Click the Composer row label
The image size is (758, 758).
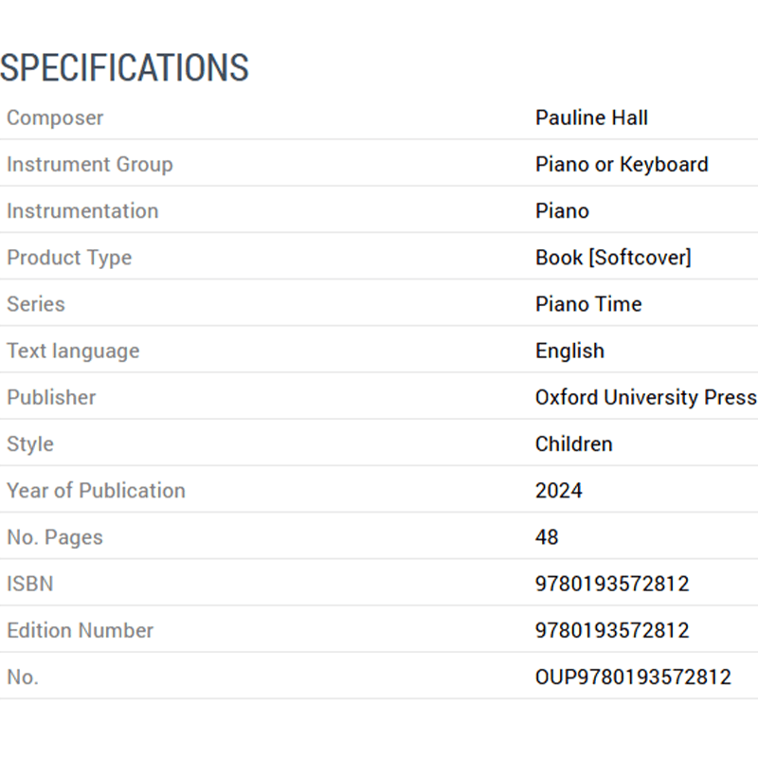(x=55, y=117)
